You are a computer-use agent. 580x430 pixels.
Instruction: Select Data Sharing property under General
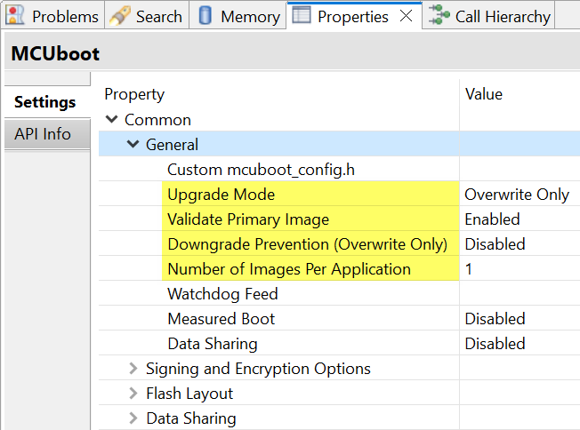pos(213,344)
